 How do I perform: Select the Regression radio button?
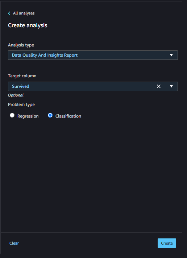coord(12,115)
